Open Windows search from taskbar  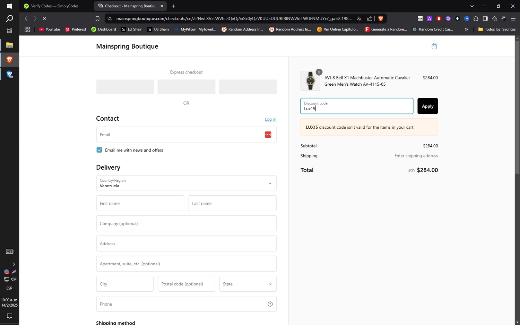(x=9, y=18)
